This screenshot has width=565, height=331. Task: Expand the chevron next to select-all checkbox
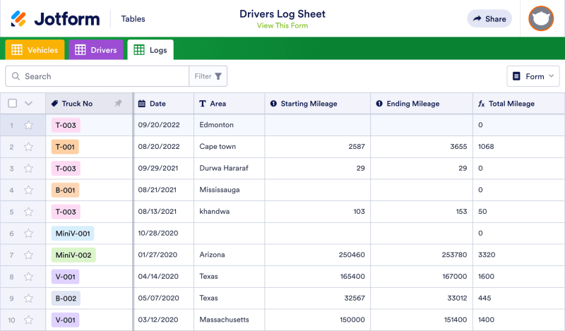tap(29, 104)
